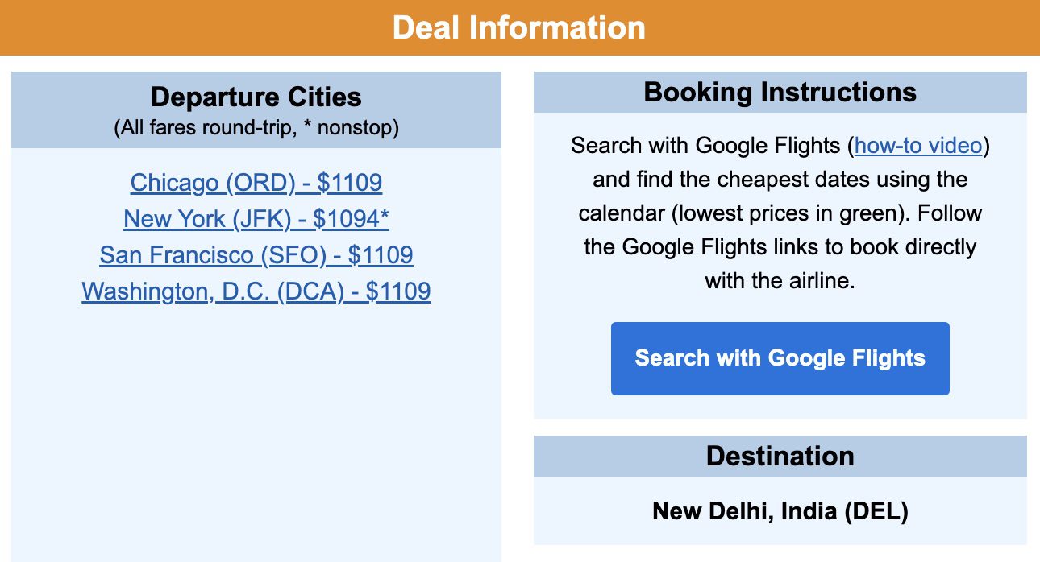Click the "with the airline." text line
The height and width of the screenshot is (562, 1040).
click(x=780, y=281)
